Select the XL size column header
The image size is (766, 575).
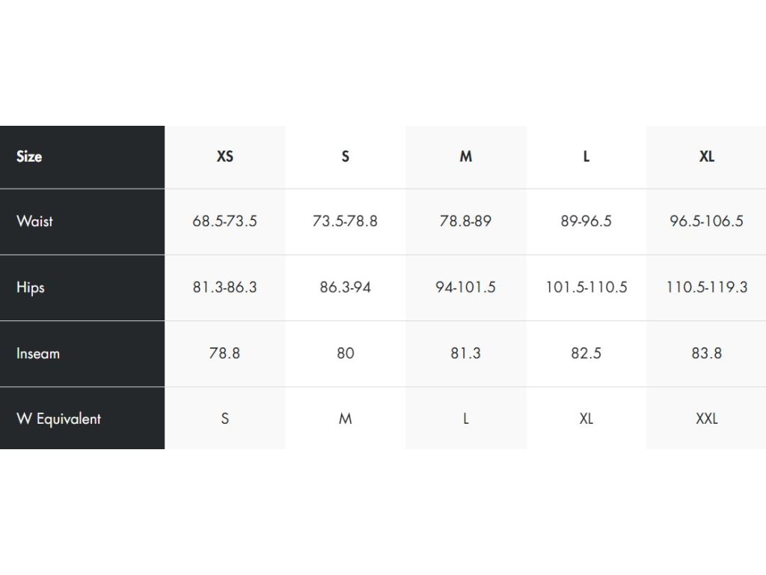tap(706, 156)
